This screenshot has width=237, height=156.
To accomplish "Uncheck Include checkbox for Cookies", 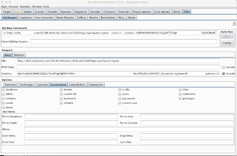I will tap(223, 74).
